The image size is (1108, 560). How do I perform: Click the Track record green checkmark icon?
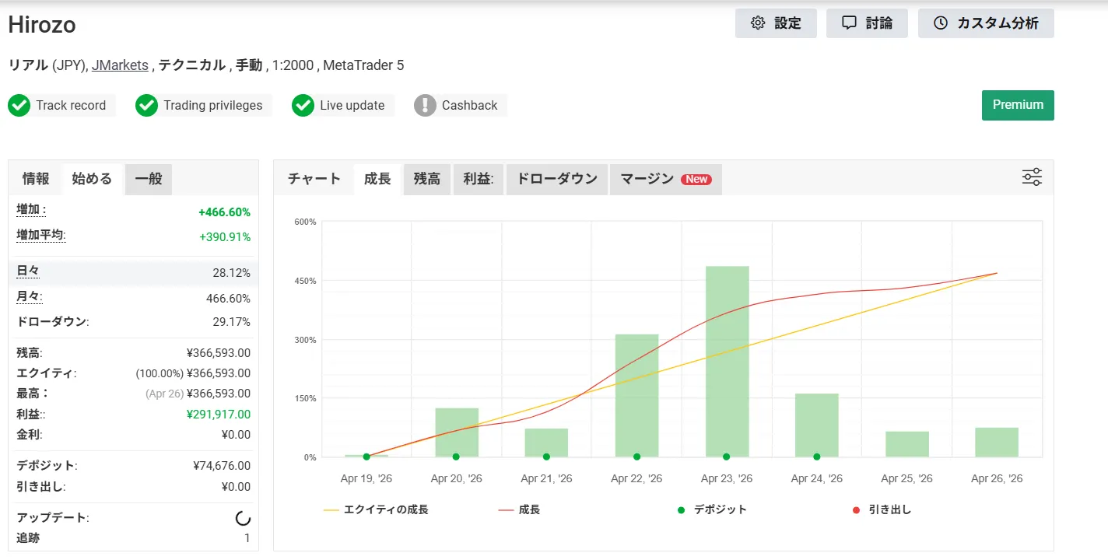[x=19, y=106]
